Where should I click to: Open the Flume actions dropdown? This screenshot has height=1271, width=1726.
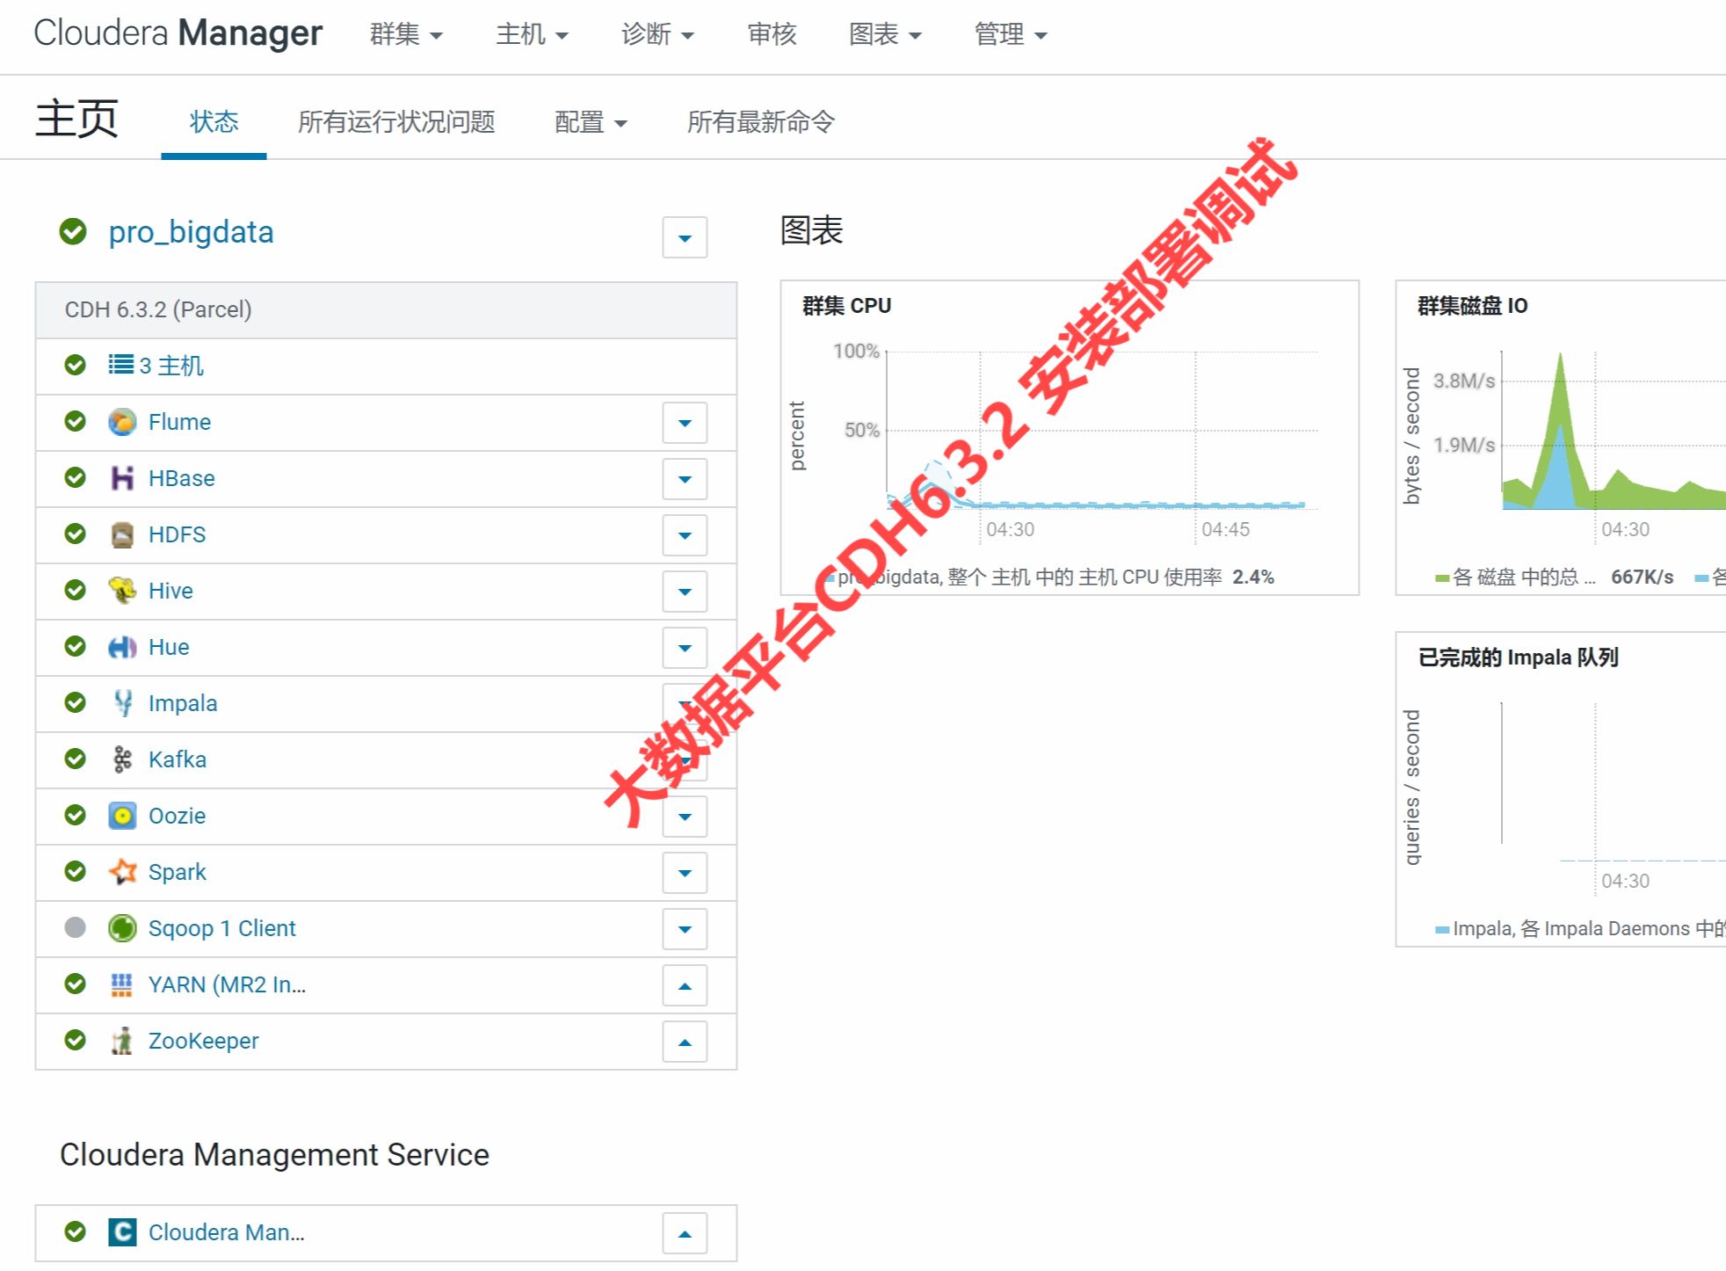click(x=685, y=423)
